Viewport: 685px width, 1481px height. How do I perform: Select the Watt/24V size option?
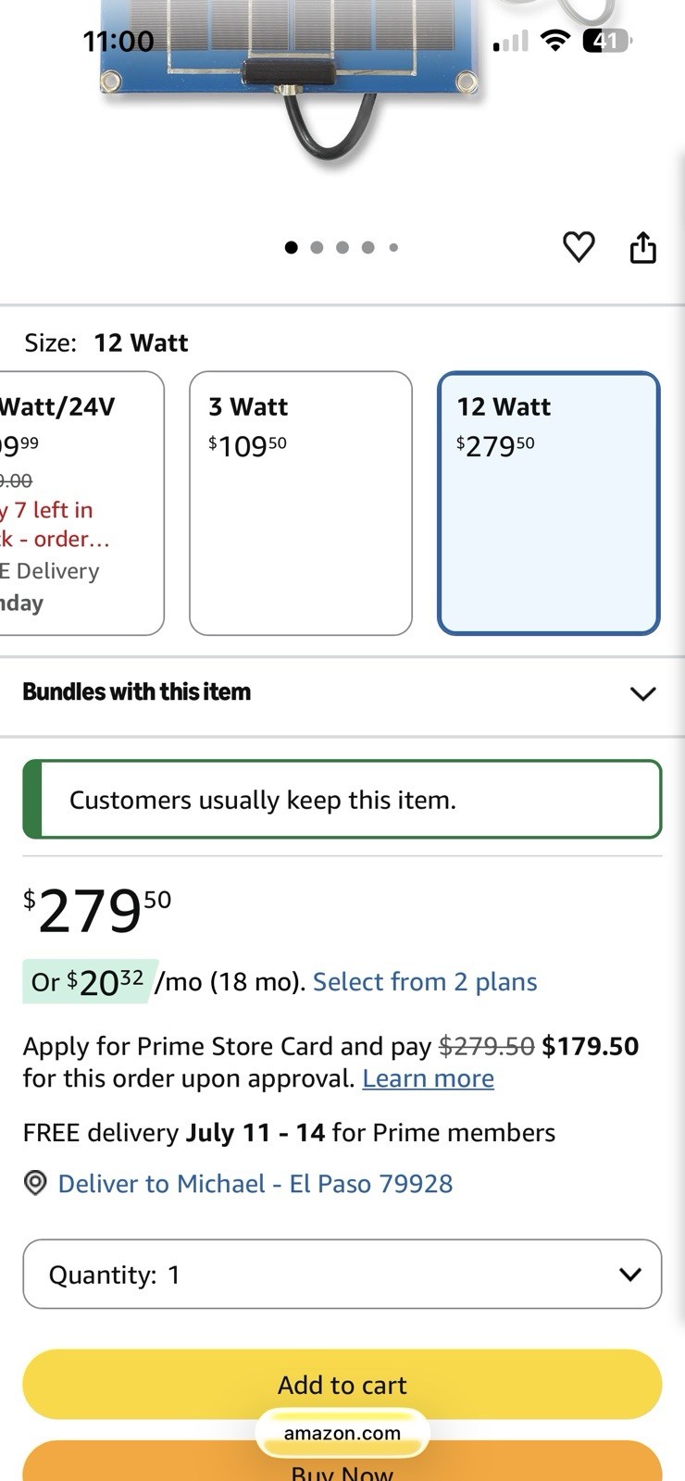pyautogui.click(x=81, y=504)
